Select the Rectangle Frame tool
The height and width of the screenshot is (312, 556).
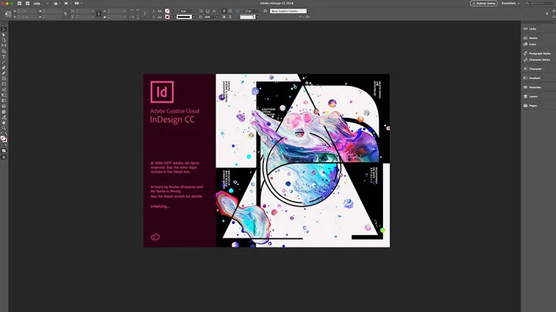[x=4, y=78]
